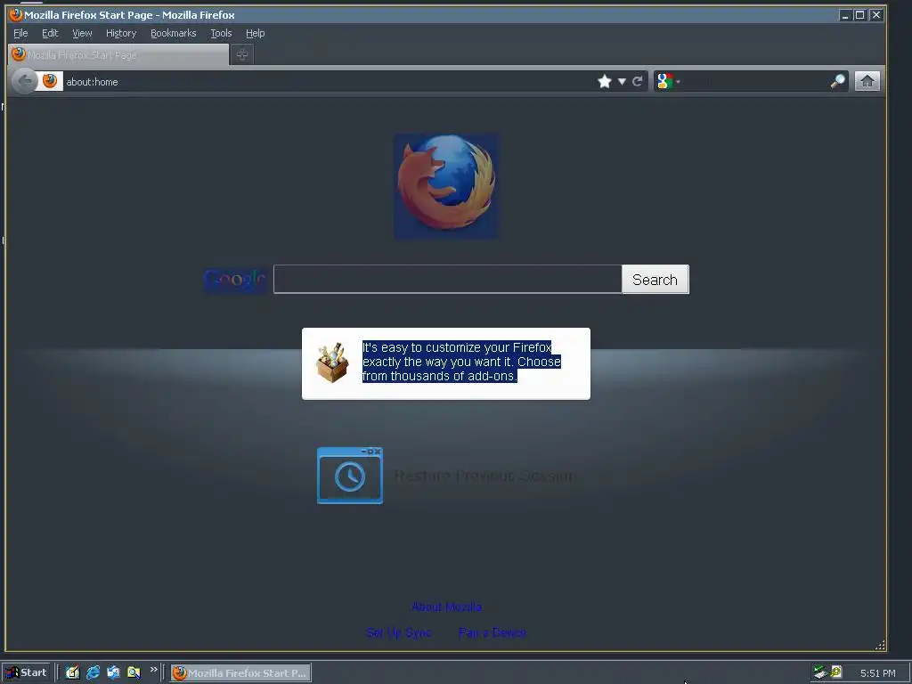Click the toolbar search box field
This screenshot has height=684, width=912.
point(755,82)
